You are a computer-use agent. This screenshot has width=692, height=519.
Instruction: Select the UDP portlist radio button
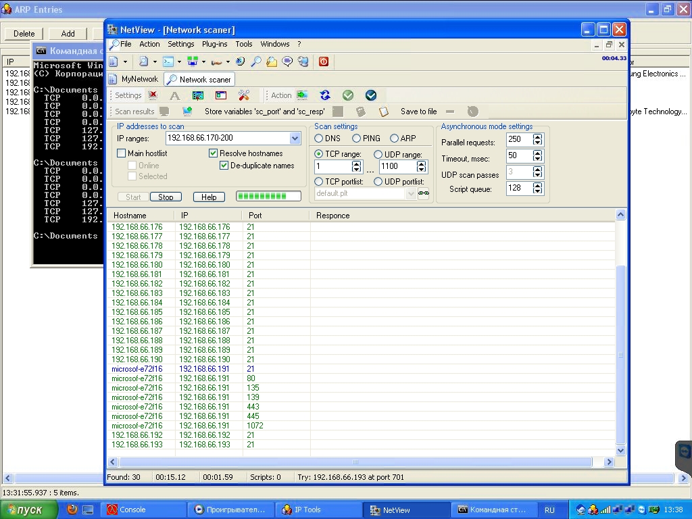pos(378,181)
